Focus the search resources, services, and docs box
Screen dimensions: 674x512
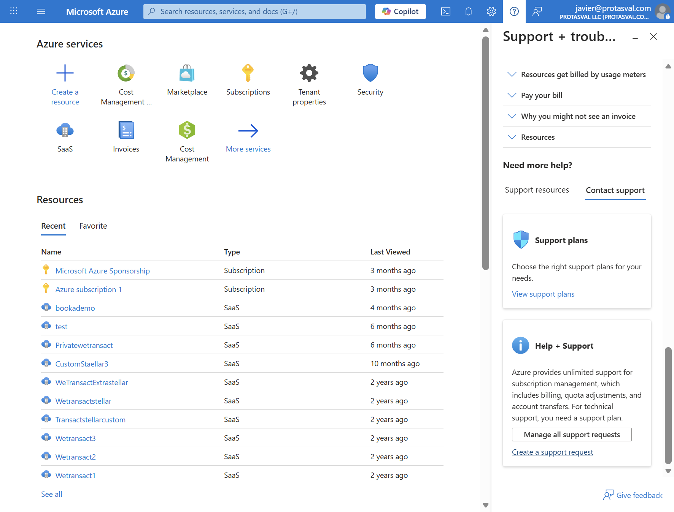254,11
